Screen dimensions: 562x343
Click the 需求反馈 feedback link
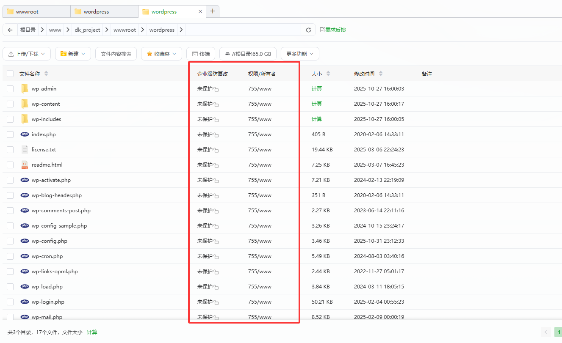tap(333, 30)
